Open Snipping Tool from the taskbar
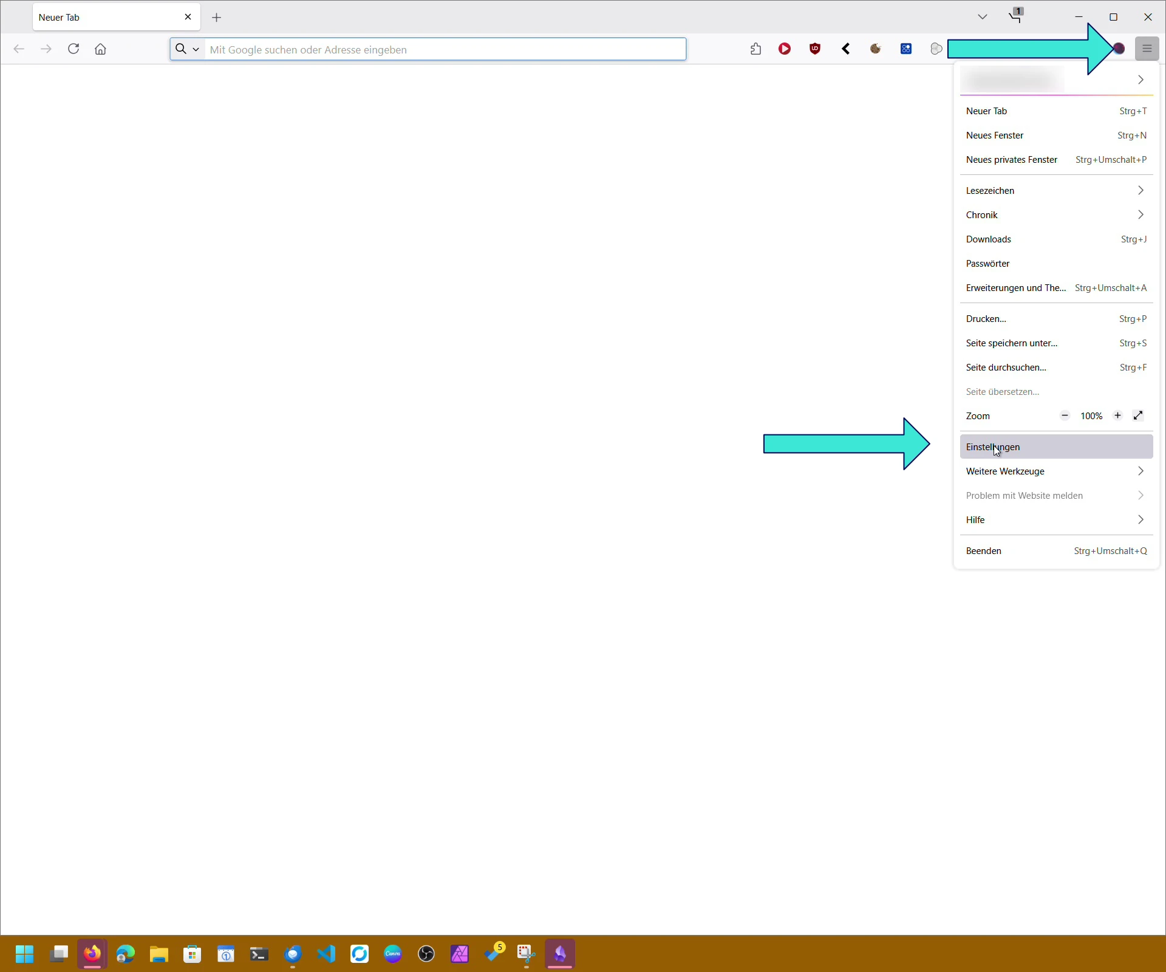This screenshot has width=1166, height=972. pyautogui.click(x=527, y=954)
